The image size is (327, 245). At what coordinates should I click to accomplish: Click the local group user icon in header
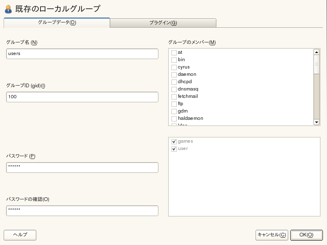coord(8,9)
